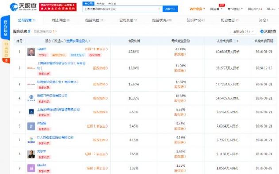The width and height of the screenshot is (279, 174).
Task: Open the 经营状况 tab
Action: [x=162, y=20]
